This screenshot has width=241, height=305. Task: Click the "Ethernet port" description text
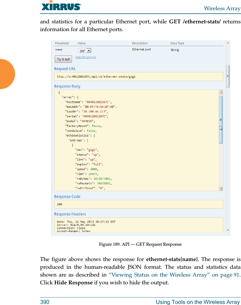pyautogui.click(x=141, y=49)
